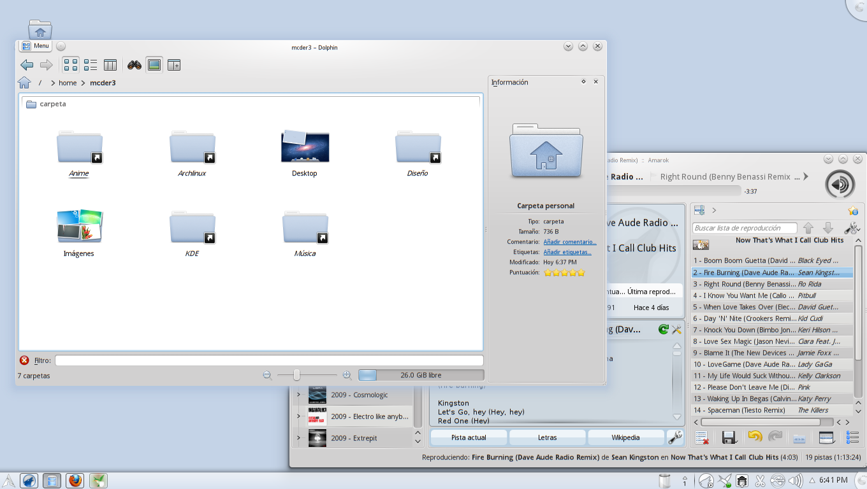Open playlist layout dropdown in Amarok
The width and height of the screenshot is (867, 489).
[828, 437]
